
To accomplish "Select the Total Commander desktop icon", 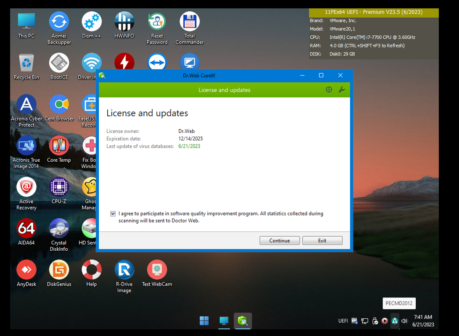I will (190, 28).
